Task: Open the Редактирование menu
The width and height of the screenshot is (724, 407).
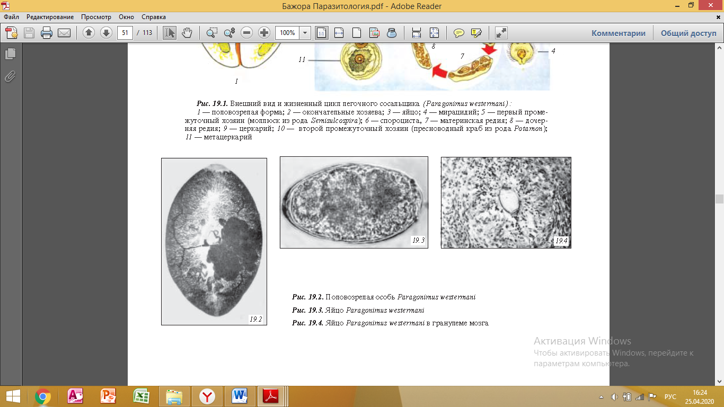Action: (50, 17)
